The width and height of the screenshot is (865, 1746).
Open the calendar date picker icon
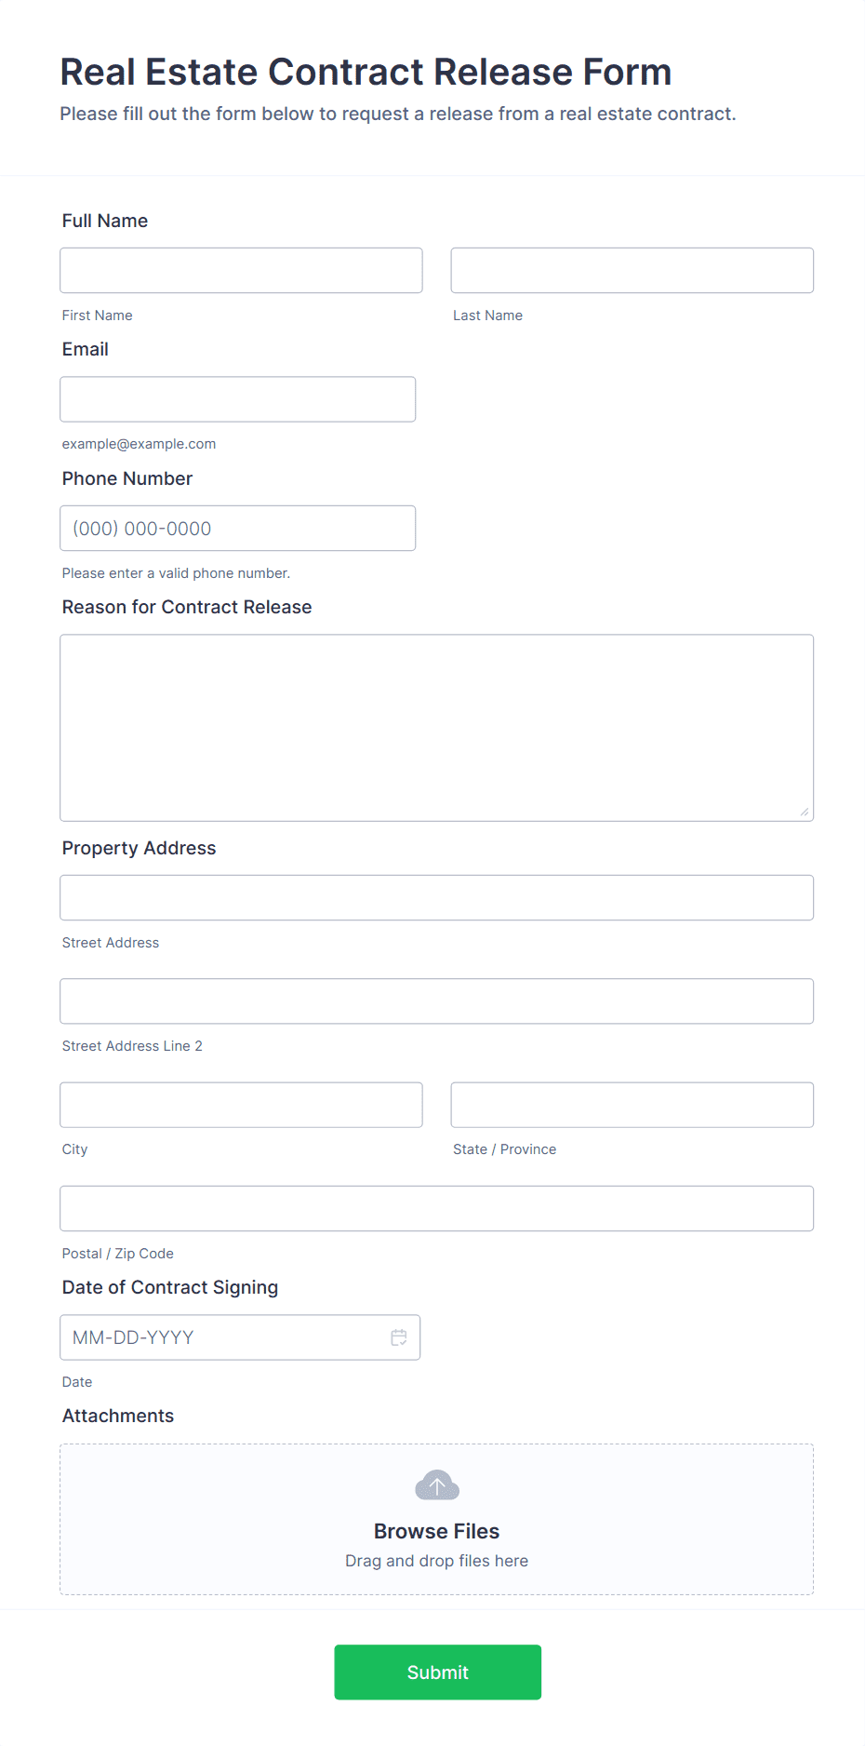399,1337
